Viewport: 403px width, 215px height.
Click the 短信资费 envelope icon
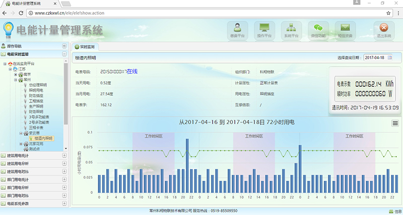point(345,29)
